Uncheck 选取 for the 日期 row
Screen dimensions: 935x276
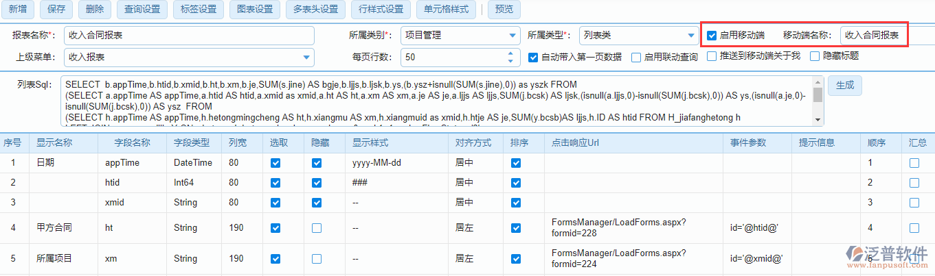[275, 163]
